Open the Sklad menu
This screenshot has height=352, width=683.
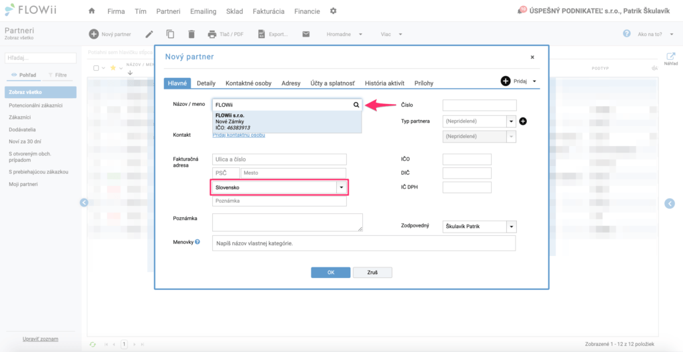tap(235, 11)
